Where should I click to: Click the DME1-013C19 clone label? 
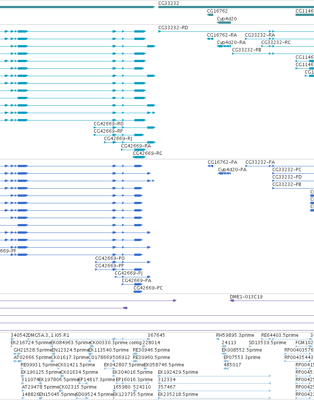(x=246, y=297)
